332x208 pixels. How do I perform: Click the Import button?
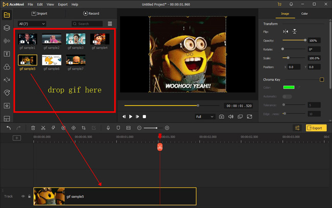(39, 14)
